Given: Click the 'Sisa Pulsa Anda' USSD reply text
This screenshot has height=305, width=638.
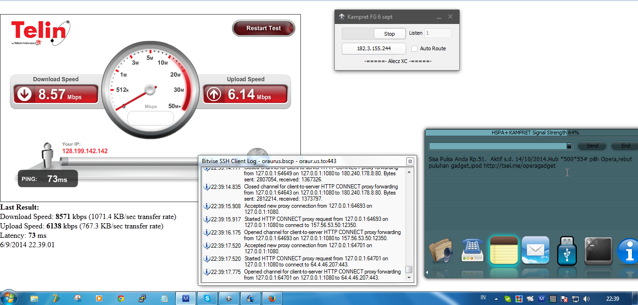Looking at the screenshot, I should click(530, 162).
